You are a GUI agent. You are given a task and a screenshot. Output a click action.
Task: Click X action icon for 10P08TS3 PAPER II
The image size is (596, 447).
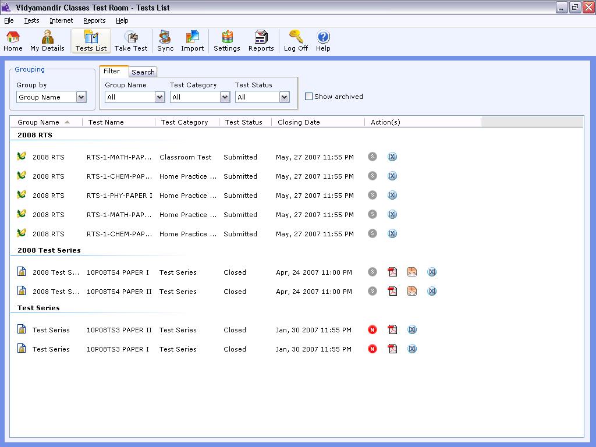pyautogui.click(x=412, y=329)
